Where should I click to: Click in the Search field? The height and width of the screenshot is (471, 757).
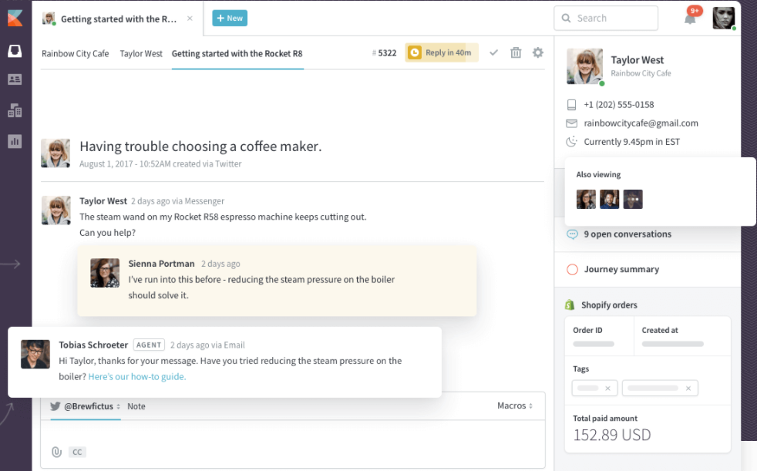click(x=605, y=19)
